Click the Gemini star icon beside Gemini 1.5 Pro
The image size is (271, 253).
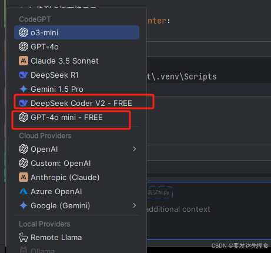pos(24,89)
